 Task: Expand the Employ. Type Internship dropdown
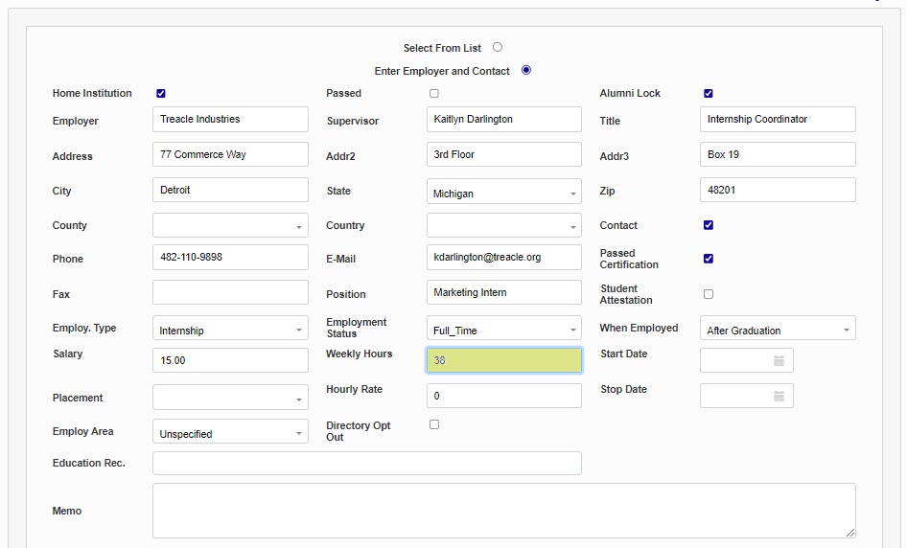(x=230, y=330)
